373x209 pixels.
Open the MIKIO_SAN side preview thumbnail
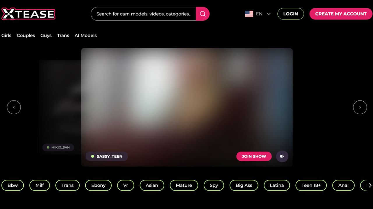pos(60,107)
